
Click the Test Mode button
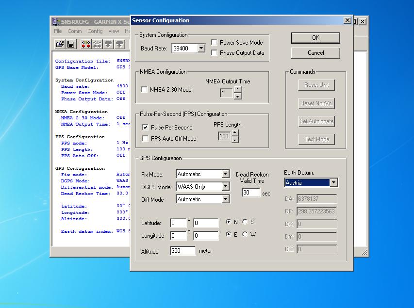pyautogui.click(x=316, y=139)
